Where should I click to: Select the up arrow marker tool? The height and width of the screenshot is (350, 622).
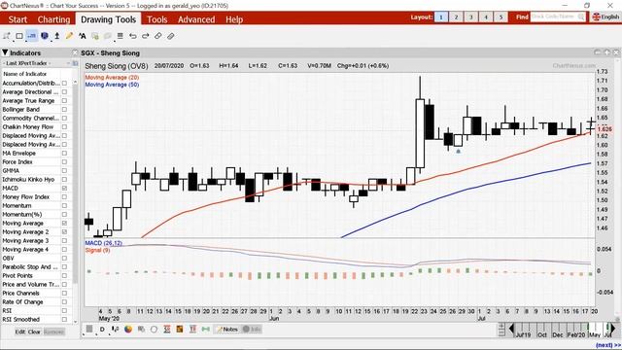point(56,36)
